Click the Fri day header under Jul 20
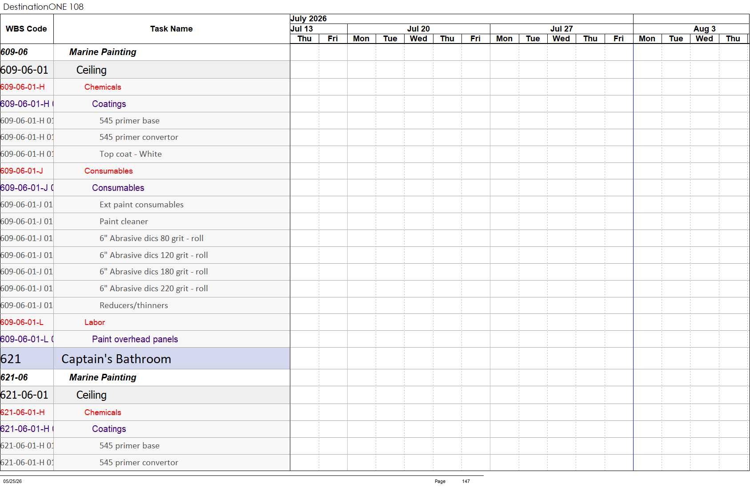The image size is (750, 487). [x=476, y=39]
